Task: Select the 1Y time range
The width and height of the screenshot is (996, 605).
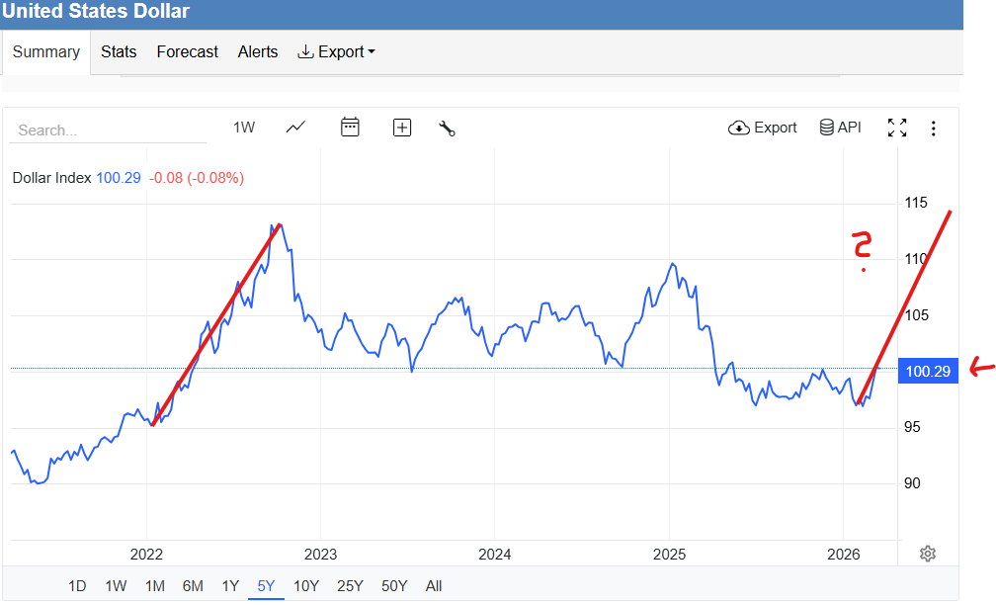Action: [x=230, y=586]
